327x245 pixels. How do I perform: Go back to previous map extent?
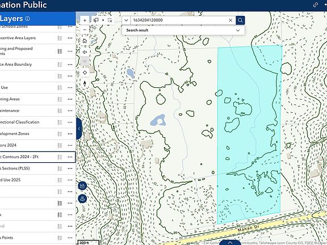pyautogui.click(x=85, y=52)
